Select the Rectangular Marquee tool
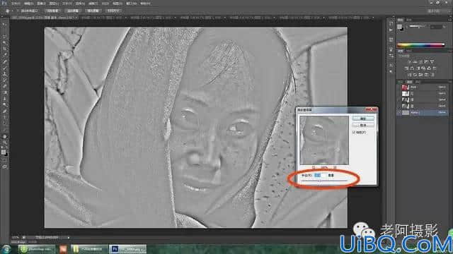The height and width of the screenshot is (254, 453). tap(5, 30)
